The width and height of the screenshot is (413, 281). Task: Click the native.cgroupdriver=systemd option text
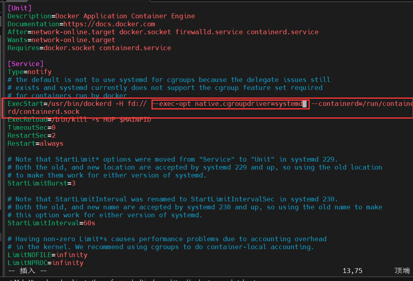click(249, 104)
